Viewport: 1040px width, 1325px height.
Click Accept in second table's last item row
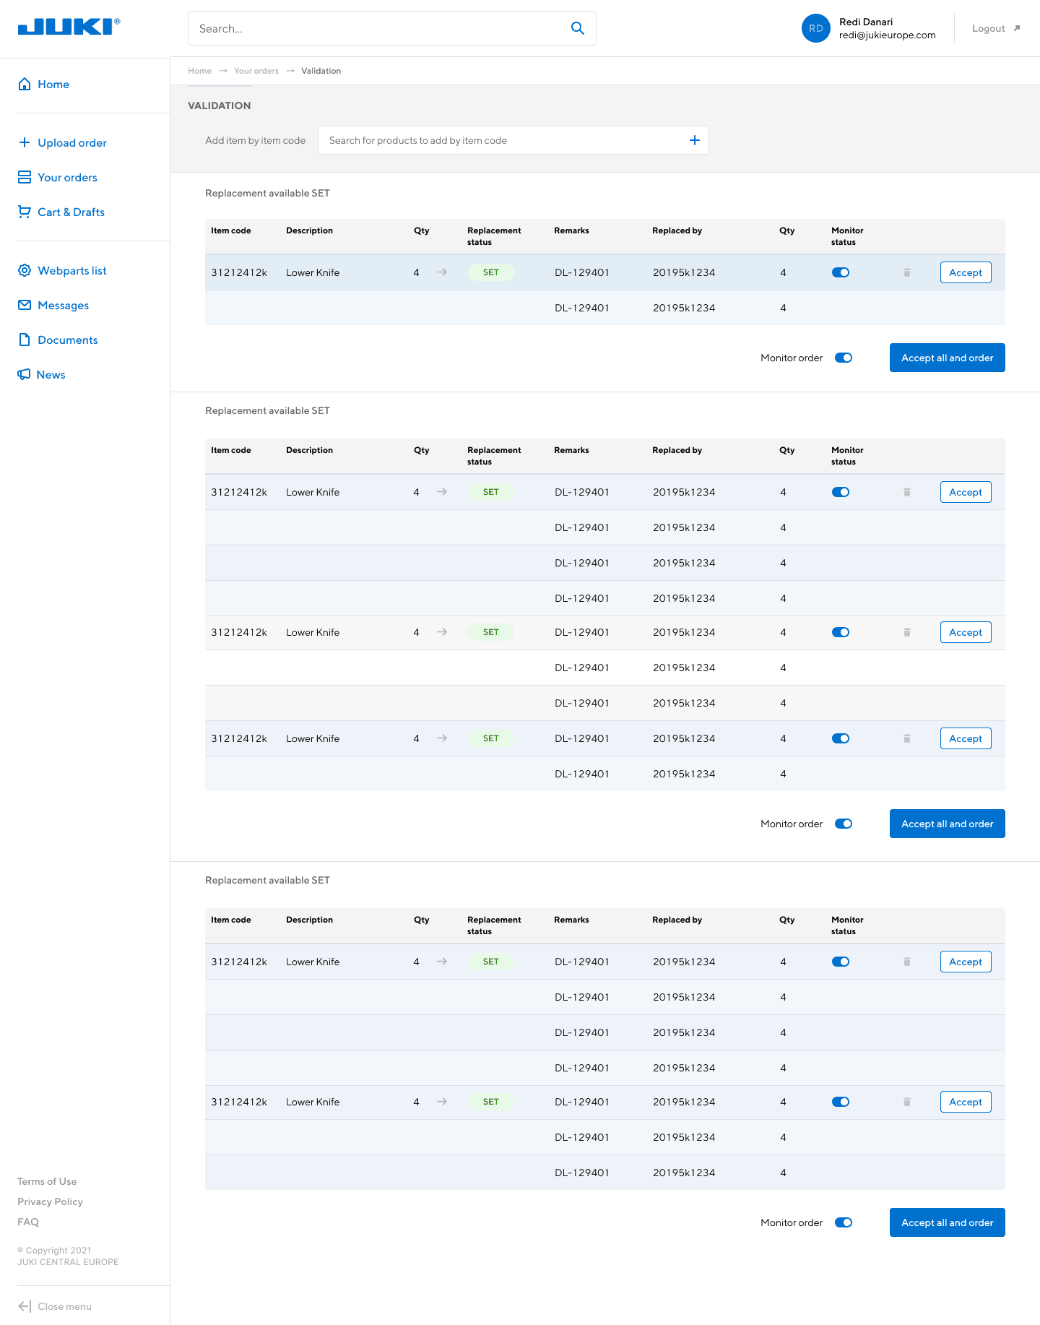[966, 738]
